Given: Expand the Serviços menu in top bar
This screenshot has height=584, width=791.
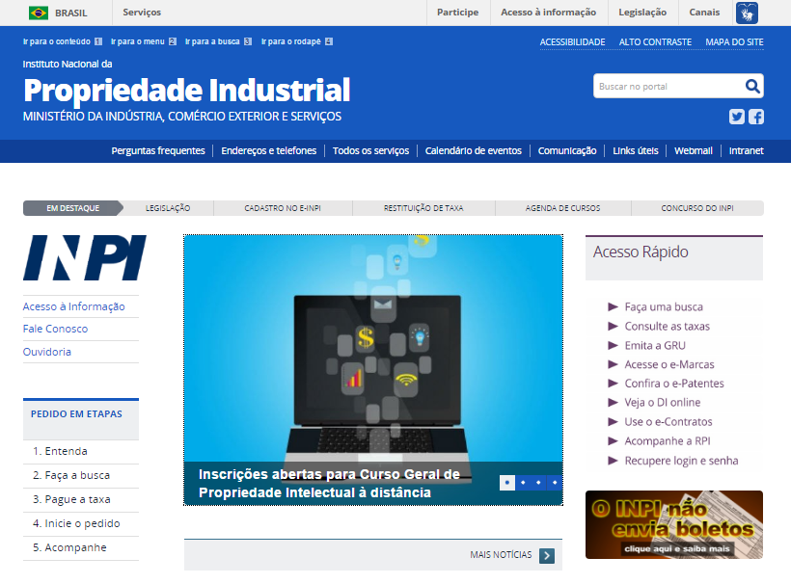Looking at the screenshot, I should 143,13.
